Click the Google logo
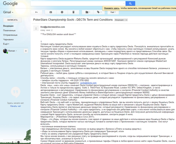Image resolution: width=176 pixels, height=144 pixels. 10,4
